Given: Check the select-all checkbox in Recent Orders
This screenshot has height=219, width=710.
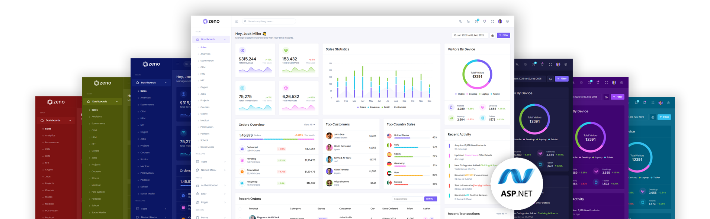Looking at the screenshot, I should (240, 209).
